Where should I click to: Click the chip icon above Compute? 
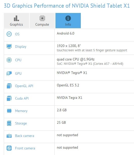pos(42,18)
